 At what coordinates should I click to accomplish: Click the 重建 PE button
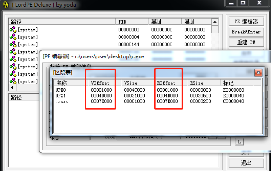point(246,42)
